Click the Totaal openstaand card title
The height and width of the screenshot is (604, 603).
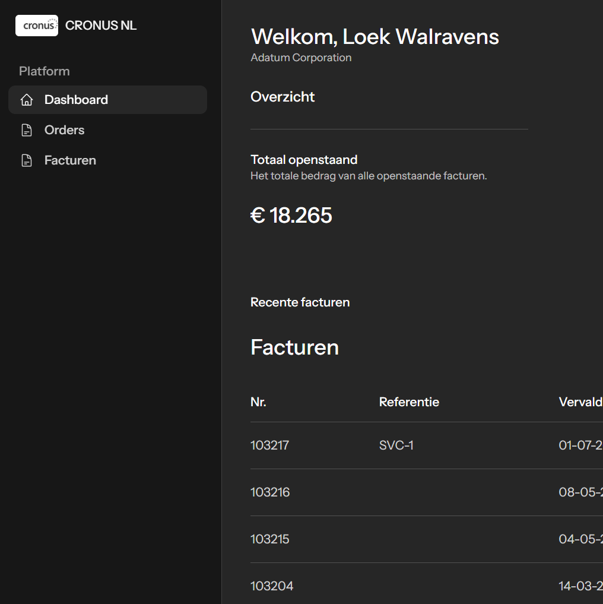coord(304,159)
